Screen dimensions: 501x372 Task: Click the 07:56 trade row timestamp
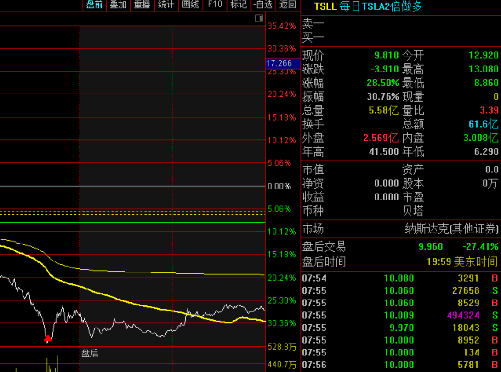point(314,365)
